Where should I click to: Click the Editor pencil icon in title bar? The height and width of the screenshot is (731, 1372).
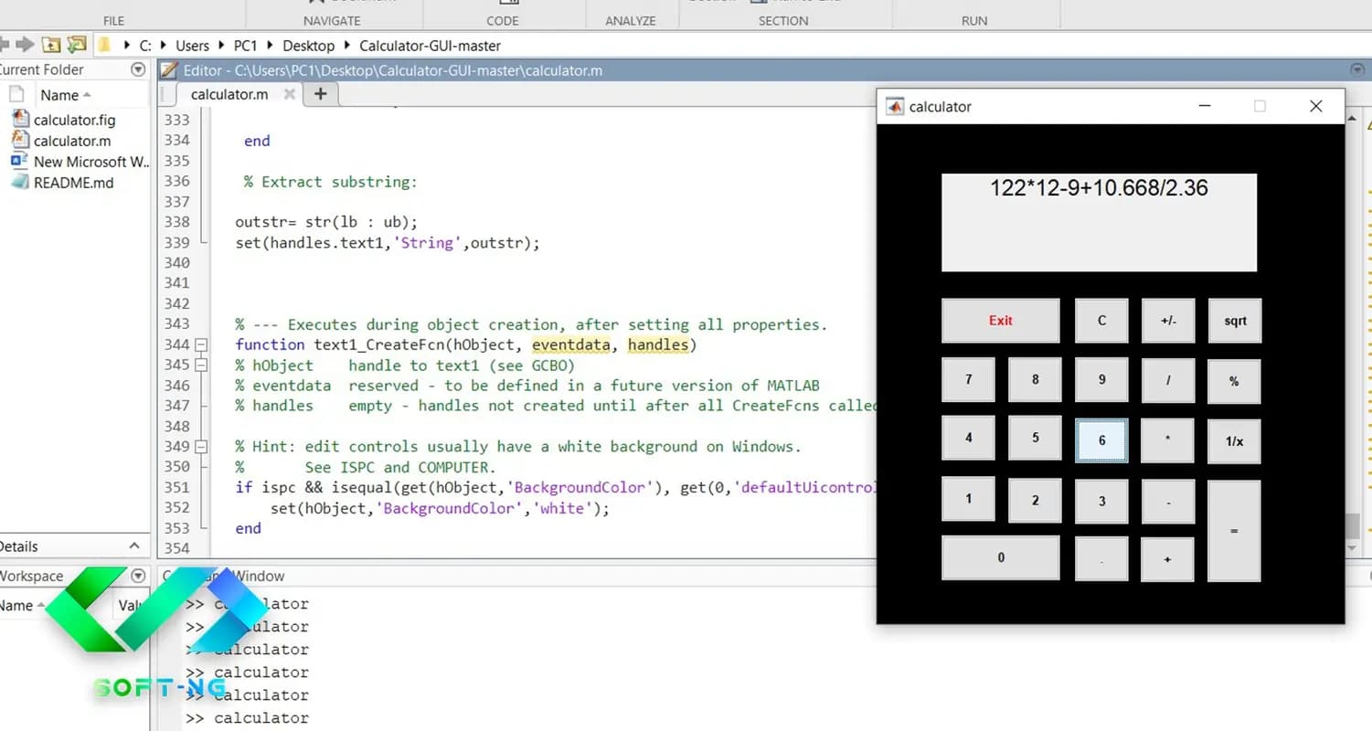pos(169,70)
